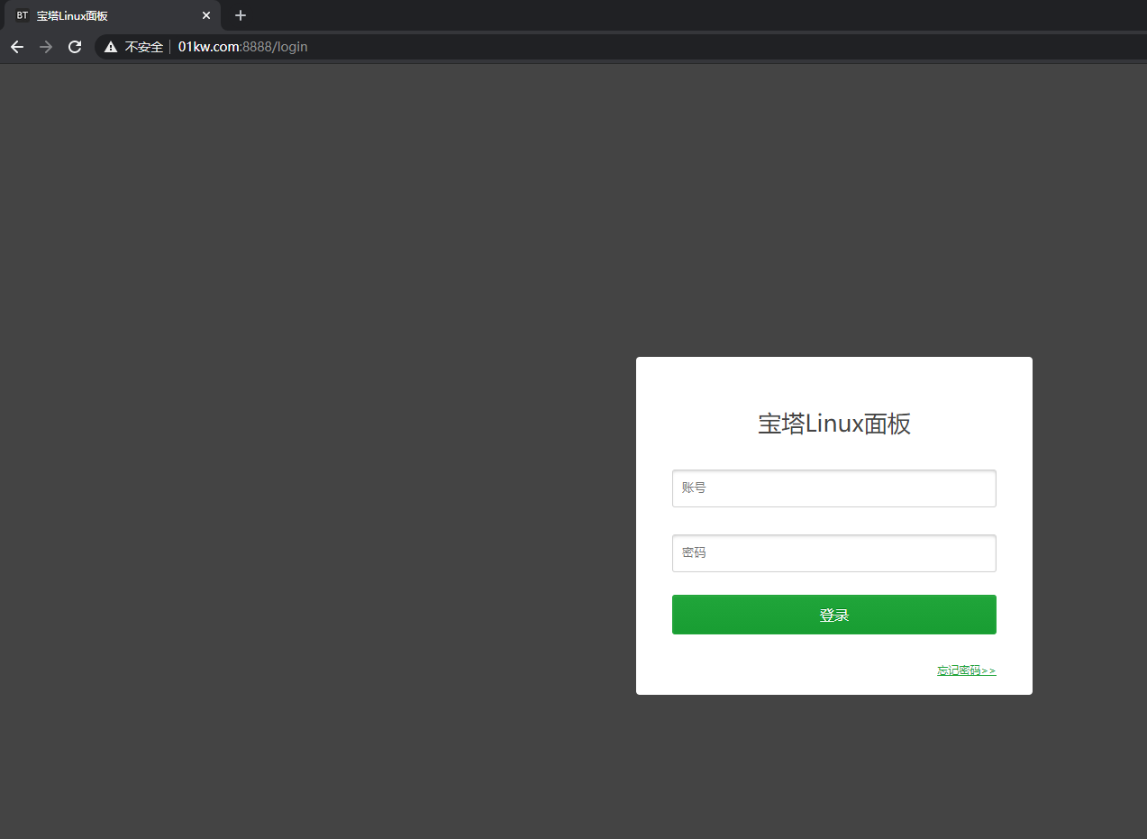Click the green 登录 login button
This screenshot has width=1147, height=839.
click(833, 615)
